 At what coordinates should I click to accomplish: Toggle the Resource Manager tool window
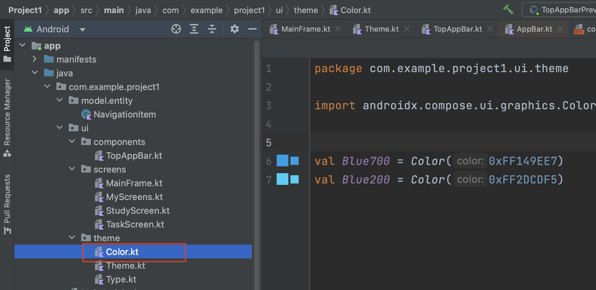coord(7,117)
